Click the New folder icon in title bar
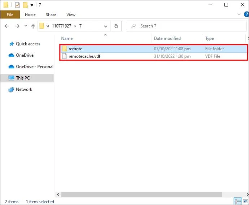249x205 pixels. (x=25, y=5)
